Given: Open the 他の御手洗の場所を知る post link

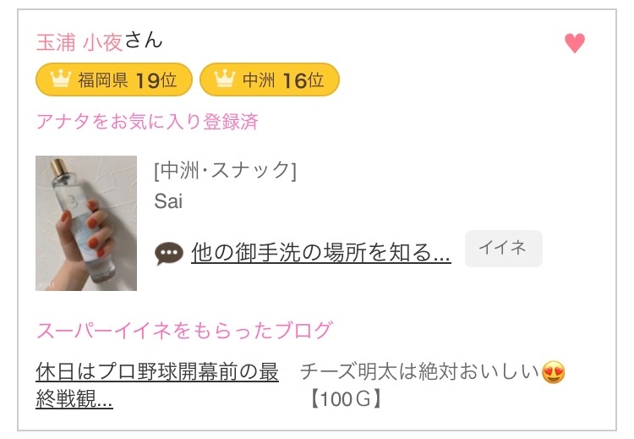Looking at the screenshot, I should point(321,251).
